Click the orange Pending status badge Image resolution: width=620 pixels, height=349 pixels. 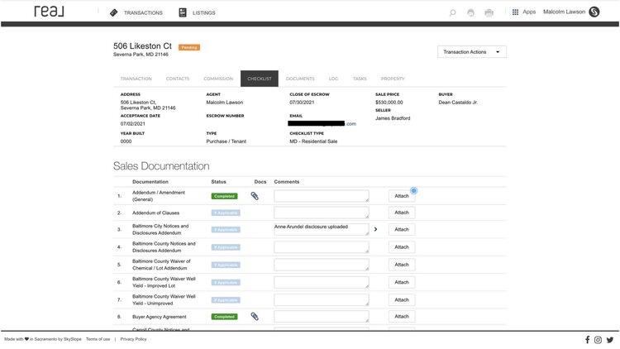point(189,47)
